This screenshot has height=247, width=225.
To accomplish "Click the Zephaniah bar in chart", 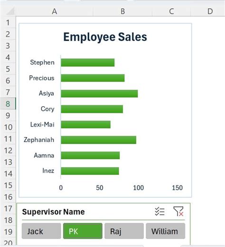I will pos(99,140).
